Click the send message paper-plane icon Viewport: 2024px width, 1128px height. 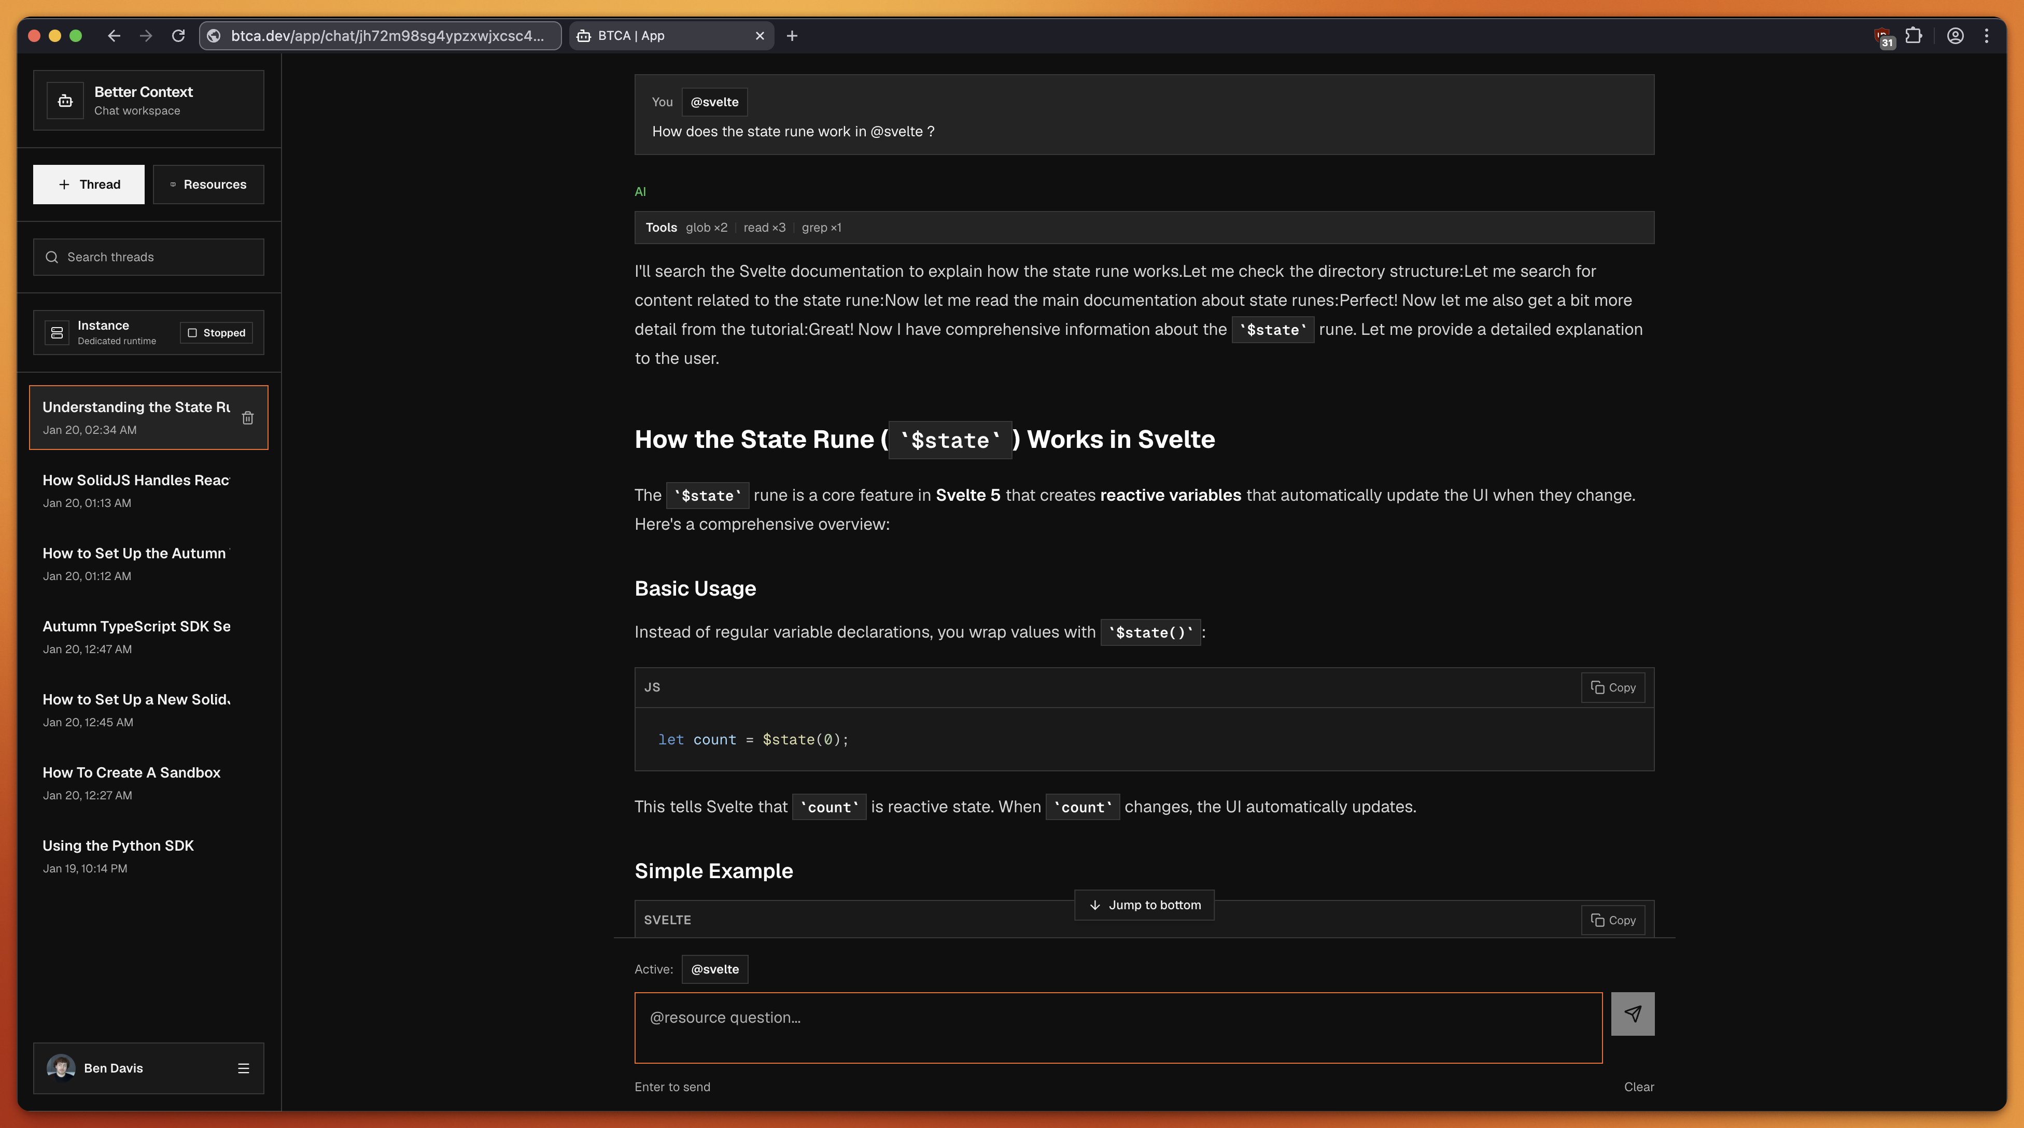(x=1633, y=1013)
